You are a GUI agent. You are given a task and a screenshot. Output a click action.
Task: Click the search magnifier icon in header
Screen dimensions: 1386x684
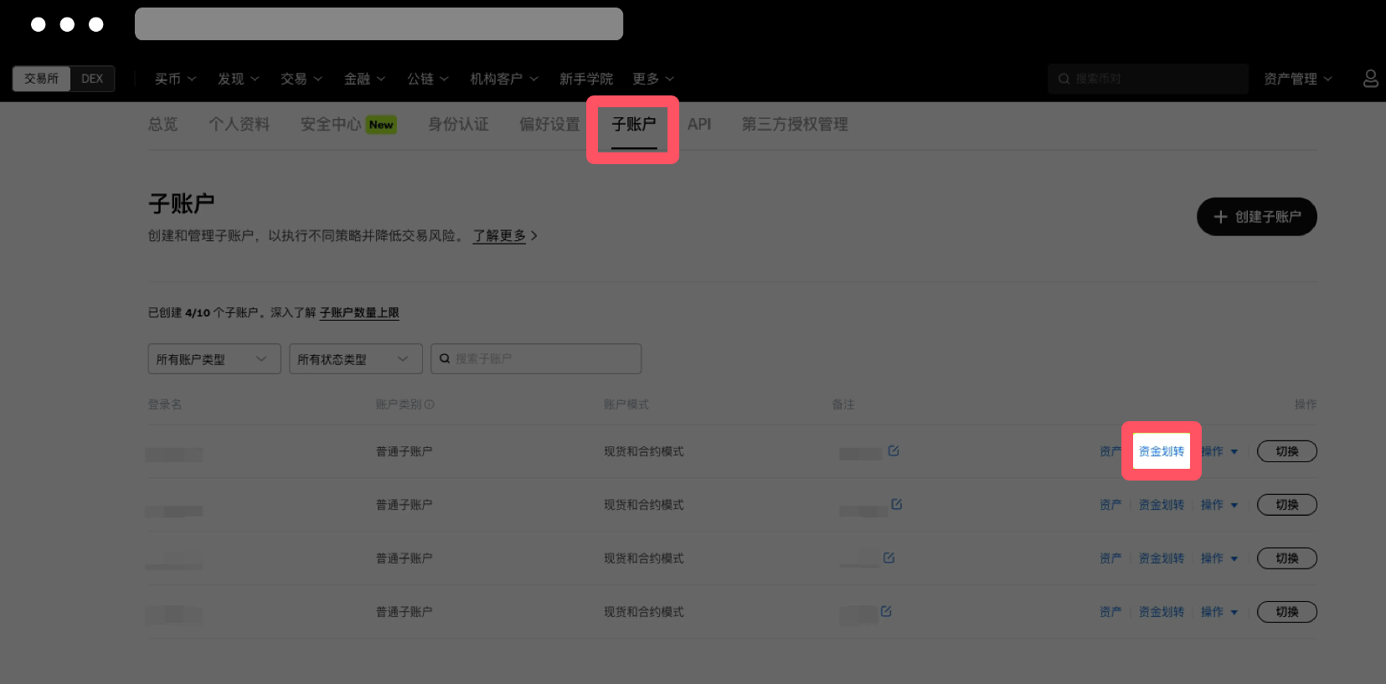coord(1064,79)
